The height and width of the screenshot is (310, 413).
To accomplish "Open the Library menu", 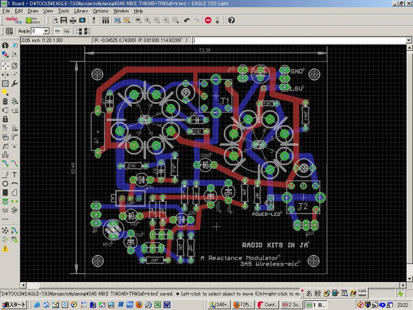I will click(x=81, y=11).
